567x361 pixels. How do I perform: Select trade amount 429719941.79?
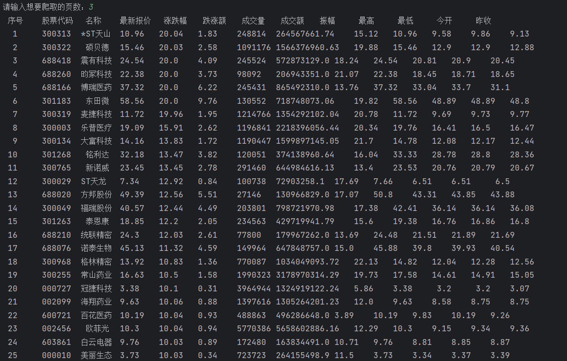[305, 222]
